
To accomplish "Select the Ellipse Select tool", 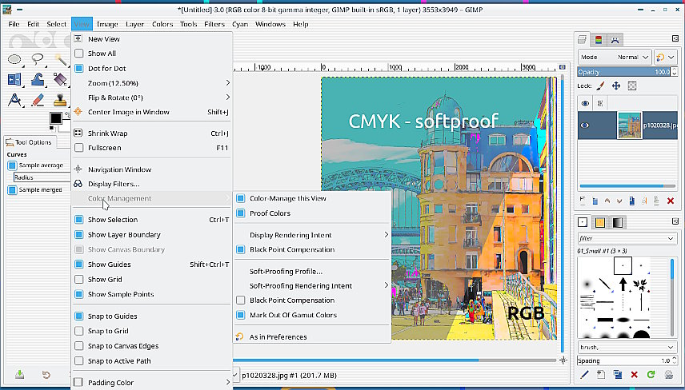I will pyautogui.click(x=14, y=59).
